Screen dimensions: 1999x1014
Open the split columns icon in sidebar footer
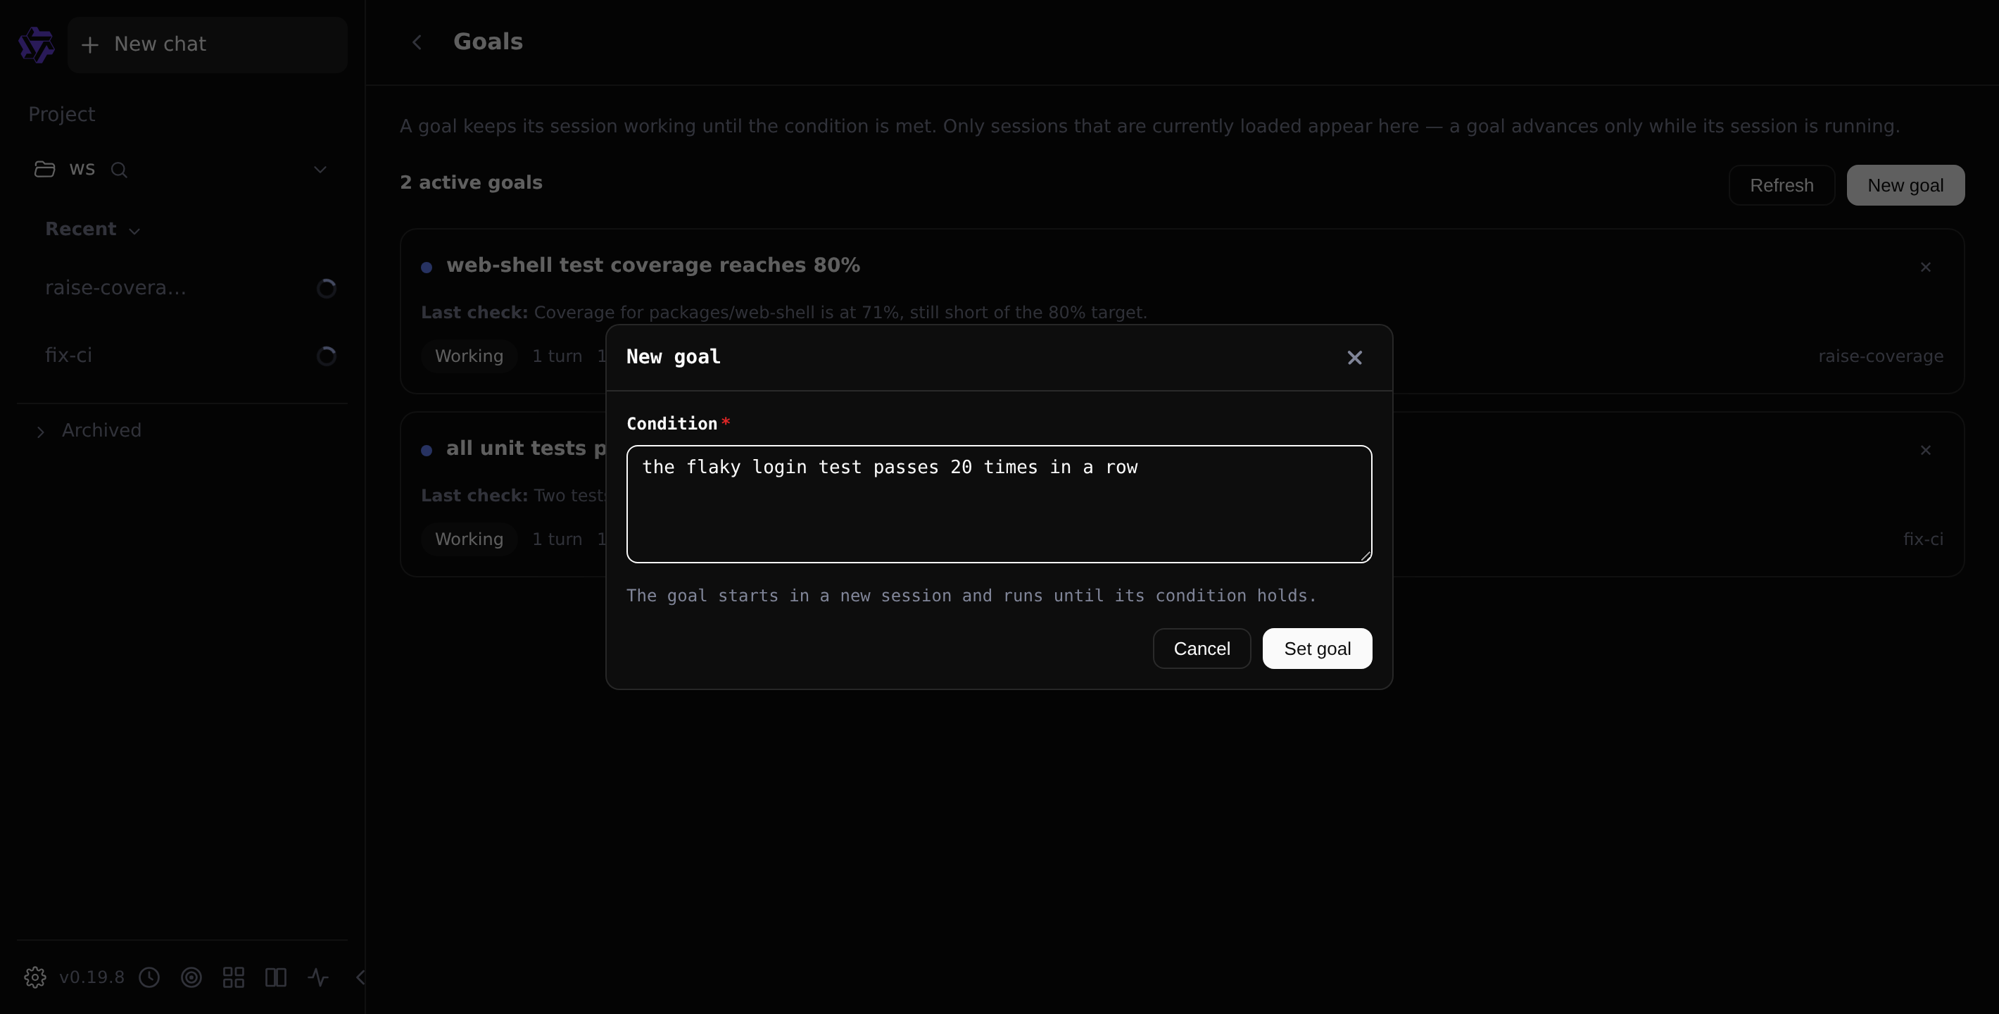tap(275, 977)
